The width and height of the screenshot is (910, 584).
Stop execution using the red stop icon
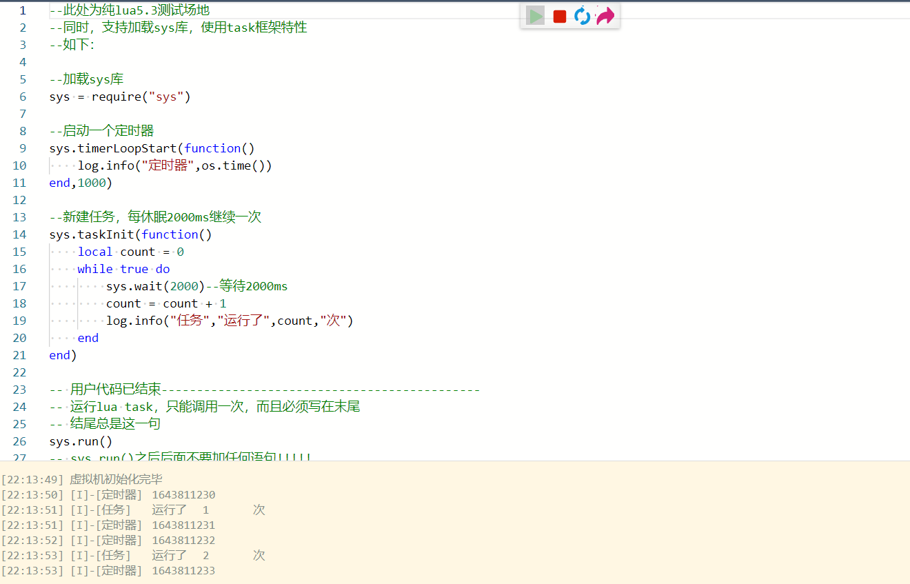[x=559, y=15]
